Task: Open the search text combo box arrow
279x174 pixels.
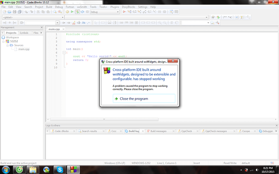Action: pos(57,23)
